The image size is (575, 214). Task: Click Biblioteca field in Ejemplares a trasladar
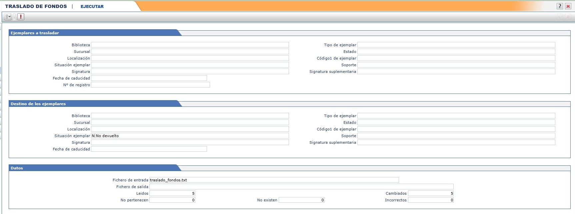(190, 45)
